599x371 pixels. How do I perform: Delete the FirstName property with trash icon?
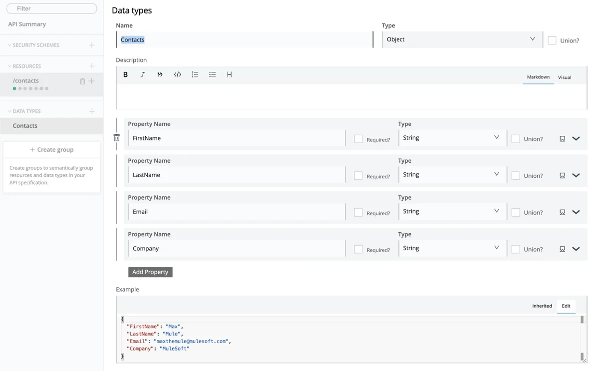click(116, 138)
